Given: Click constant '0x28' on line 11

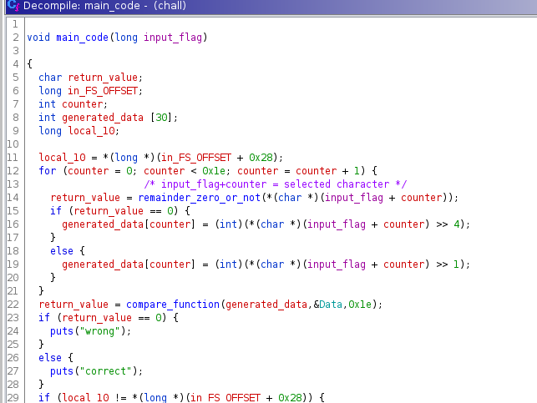Looking at the screenshot, I should point(261,158).
